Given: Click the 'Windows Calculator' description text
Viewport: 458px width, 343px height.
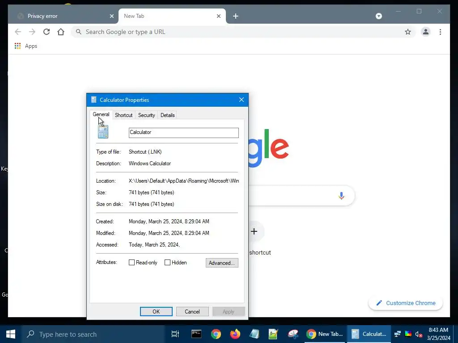Looking at the screenshot, I should click(x=150, y=163).
